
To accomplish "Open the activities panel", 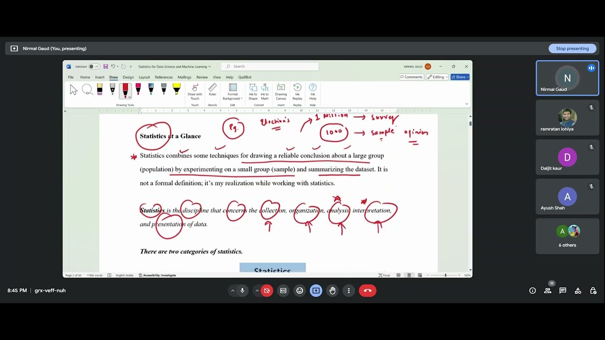I will pyautogui.click(x=578, y=291).
